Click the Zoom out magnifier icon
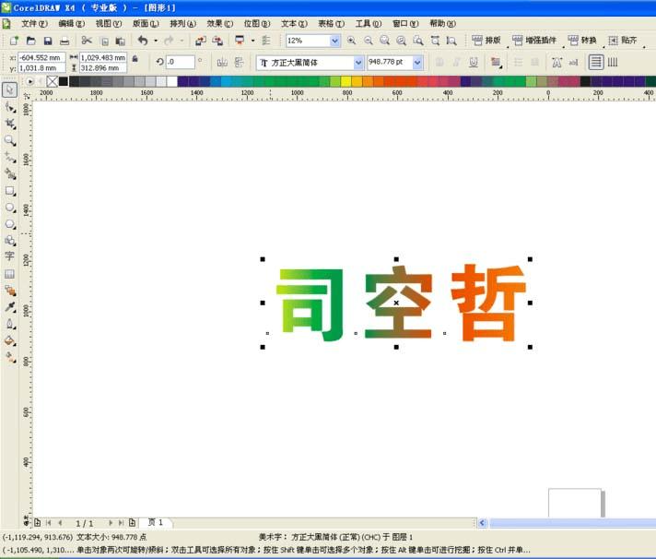The image size is (656, 559). coord(369,41)
